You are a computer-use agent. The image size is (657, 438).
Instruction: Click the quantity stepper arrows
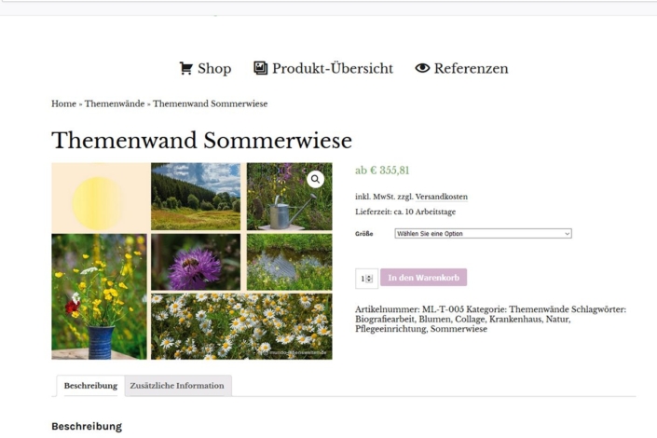tap(369, 279)
